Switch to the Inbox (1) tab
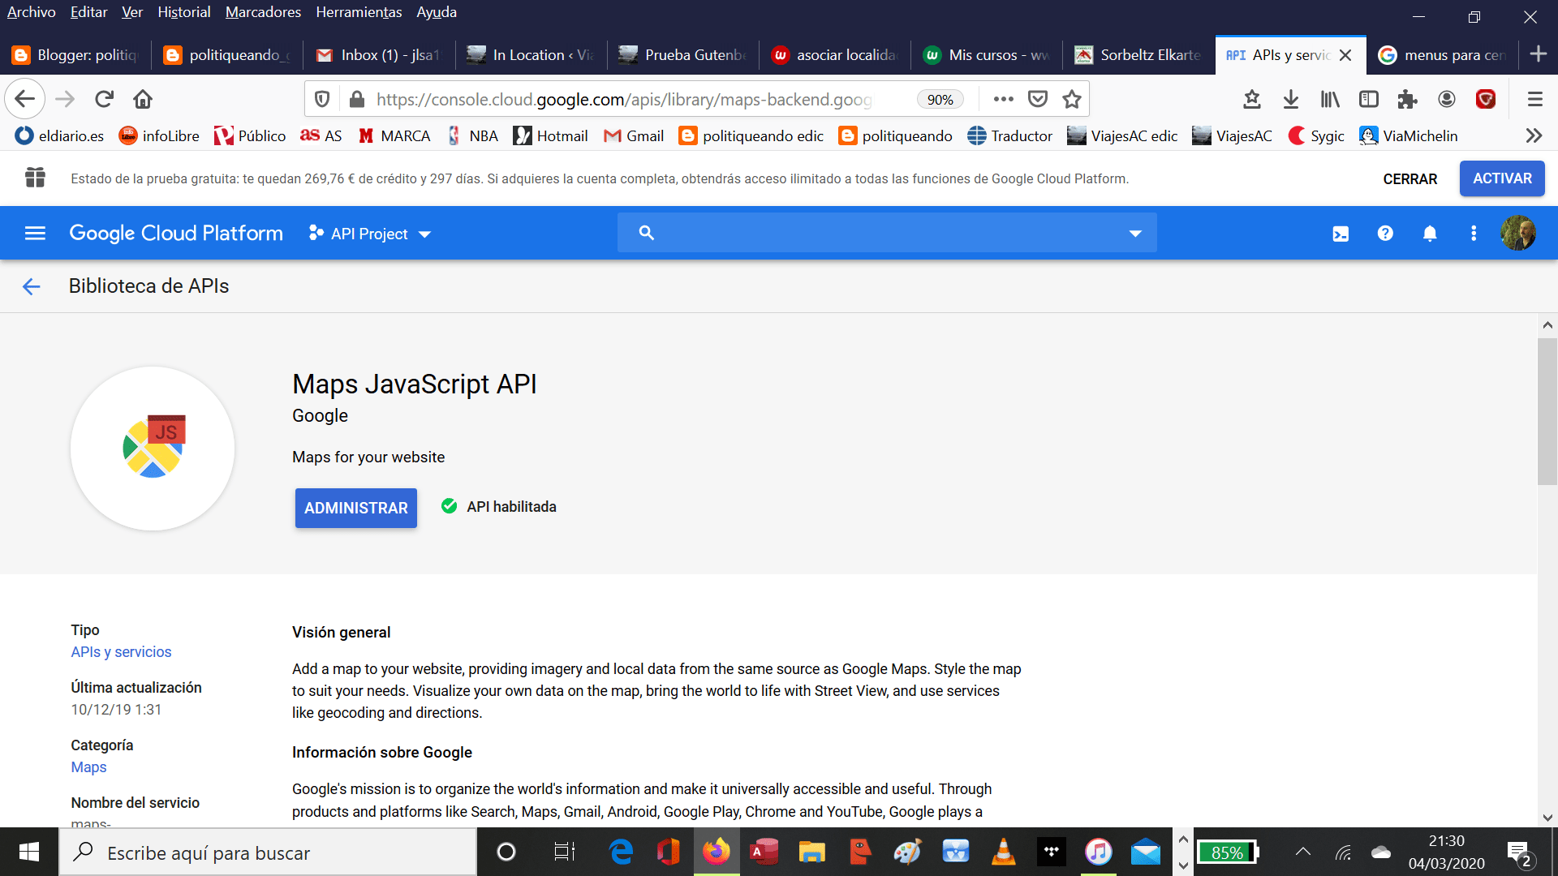The height and width of the screenshot is (876, 1558). tap(379, 55)
